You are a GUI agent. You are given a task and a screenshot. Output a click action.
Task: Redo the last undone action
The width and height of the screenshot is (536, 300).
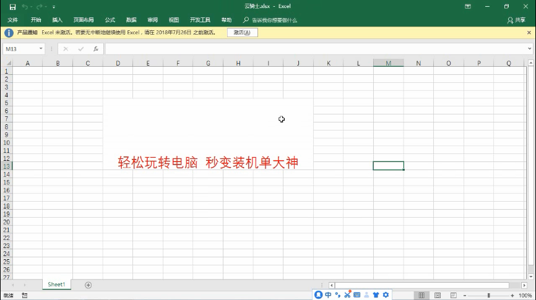pyautogui.click(x=40, y=7)
